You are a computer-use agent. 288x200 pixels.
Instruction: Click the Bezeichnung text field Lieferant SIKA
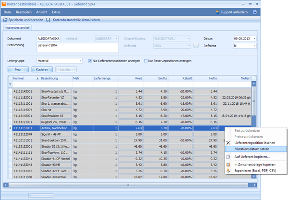78,48
